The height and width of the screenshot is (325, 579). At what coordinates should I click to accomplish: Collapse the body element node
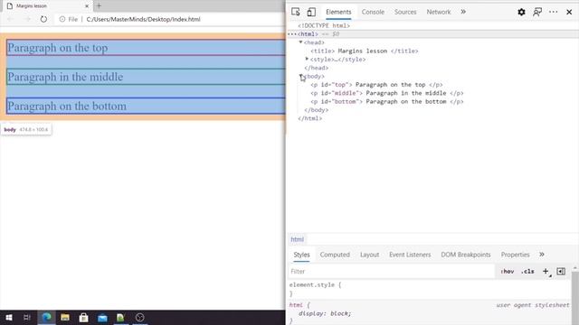pos(301,76)
